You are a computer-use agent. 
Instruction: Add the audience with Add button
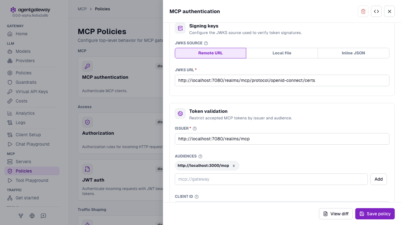[x=378, y=179]
